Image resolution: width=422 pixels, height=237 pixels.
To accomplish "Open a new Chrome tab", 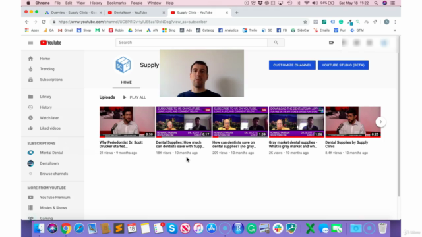I will click(237, 13).
